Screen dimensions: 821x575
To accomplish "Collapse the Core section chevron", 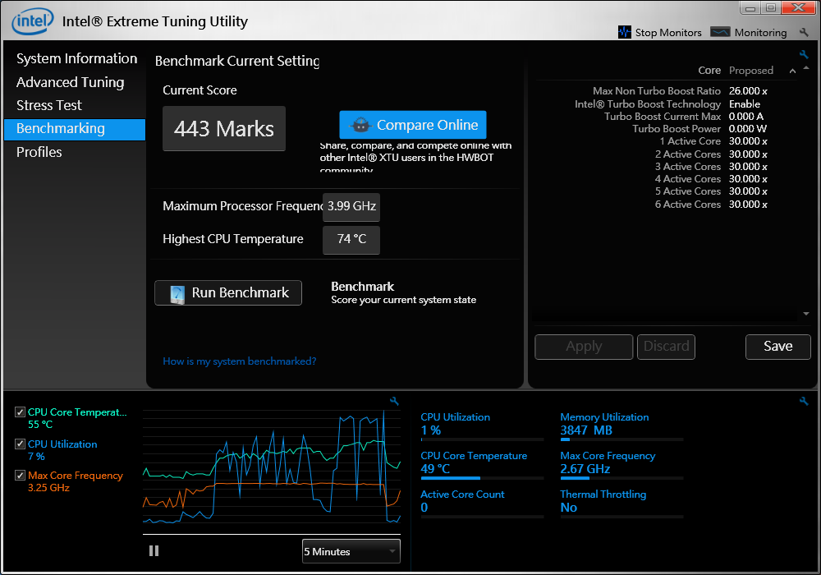I will [x=792, y=71].
